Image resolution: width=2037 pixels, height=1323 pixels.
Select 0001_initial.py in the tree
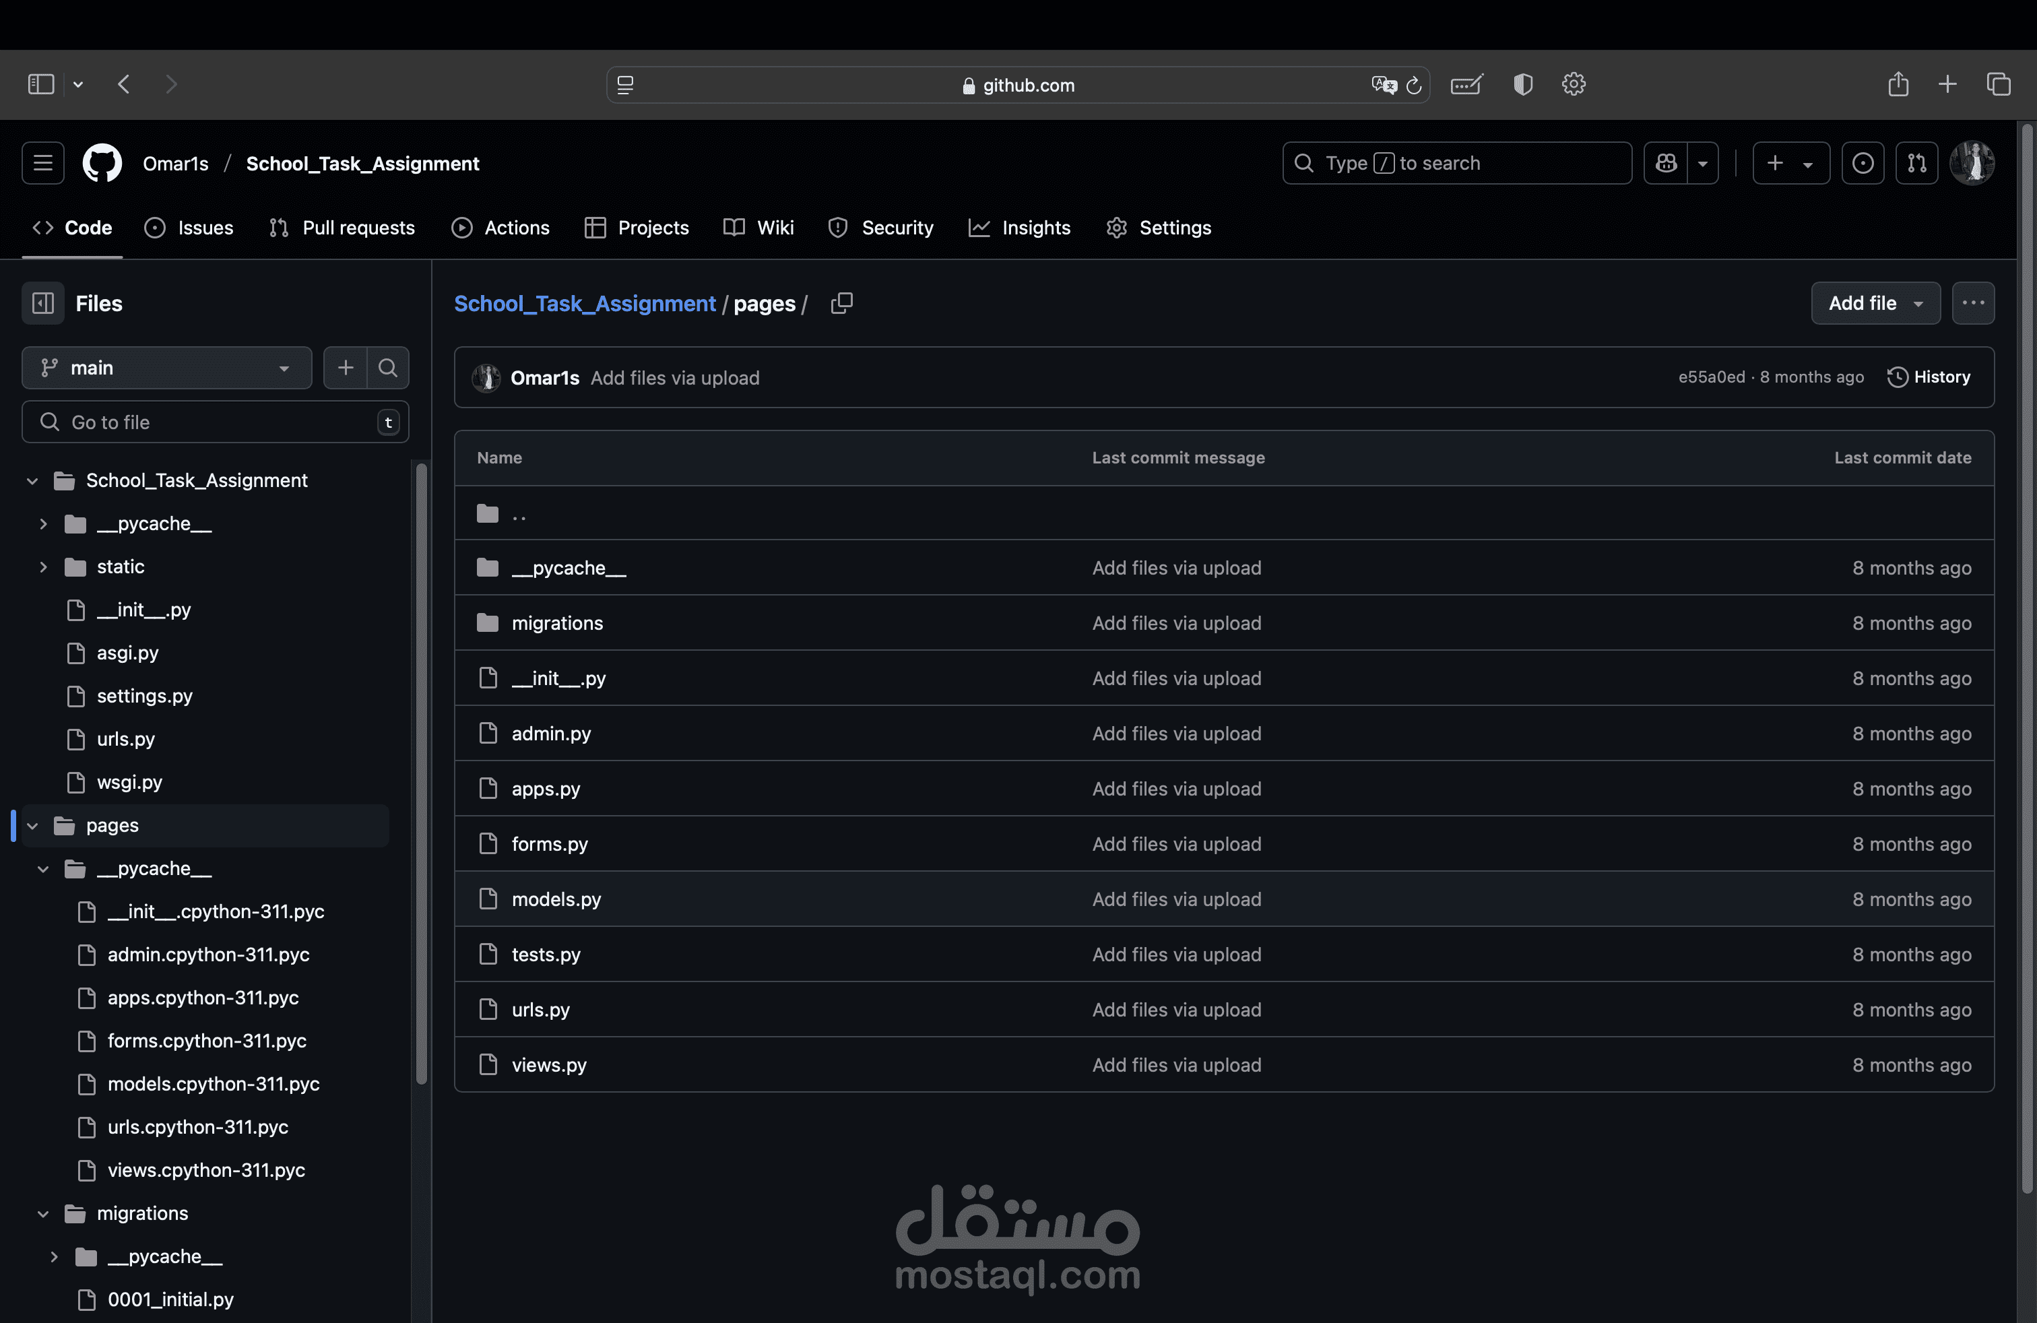click(x=170, y=1299)
